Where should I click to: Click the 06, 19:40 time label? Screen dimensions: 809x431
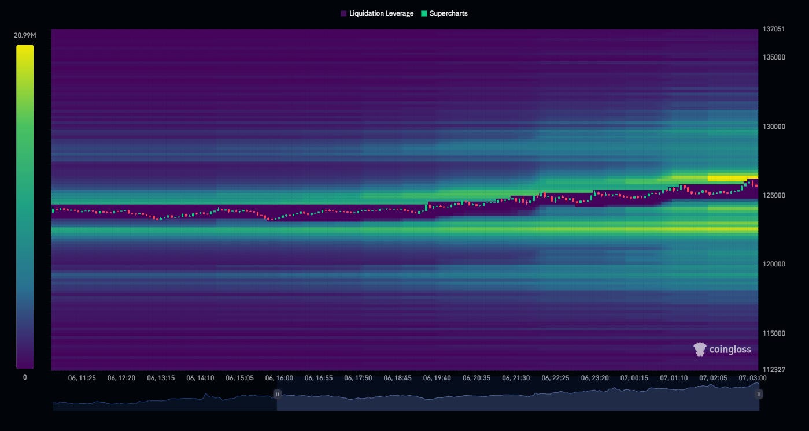coord(437,378)
